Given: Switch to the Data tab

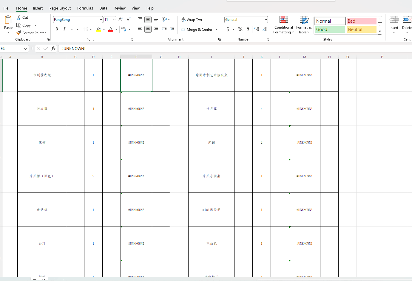Looking at the screenshot, I should coord(103,8).
